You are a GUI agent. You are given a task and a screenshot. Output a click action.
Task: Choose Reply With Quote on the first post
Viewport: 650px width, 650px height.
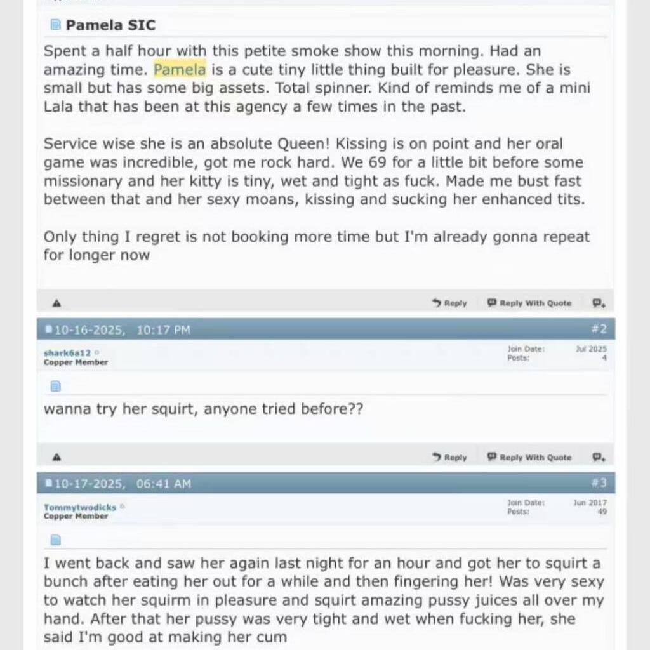529,303
